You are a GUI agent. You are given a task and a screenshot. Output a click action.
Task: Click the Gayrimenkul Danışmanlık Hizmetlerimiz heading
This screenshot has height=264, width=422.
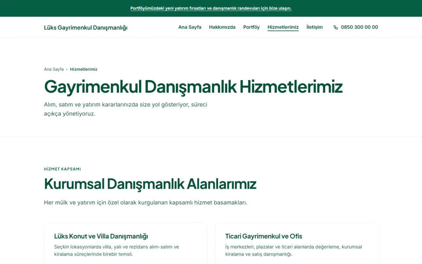click(x=193, y=87)
